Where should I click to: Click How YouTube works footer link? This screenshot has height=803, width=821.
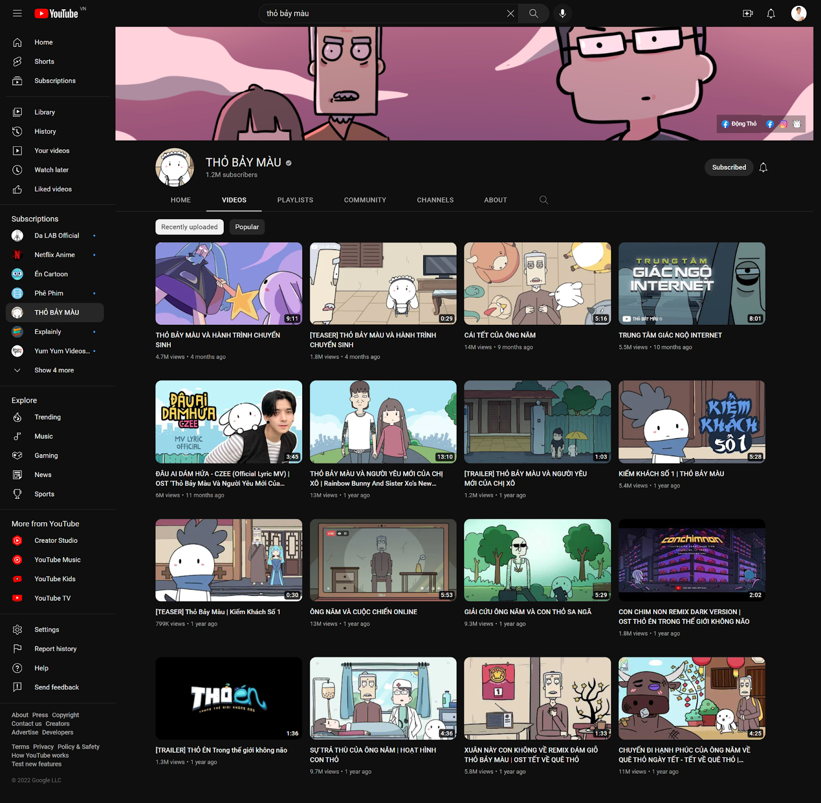(40, 755)
